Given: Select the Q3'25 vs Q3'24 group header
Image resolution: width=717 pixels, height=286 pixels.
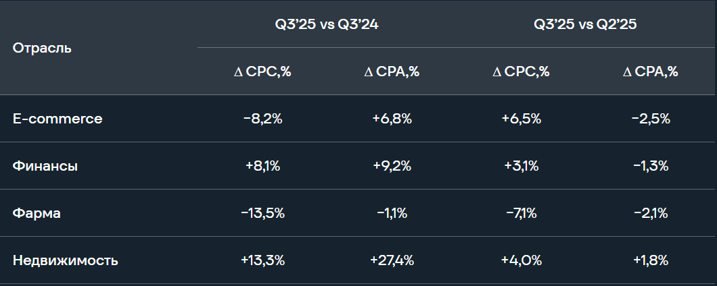Looking at the screenshot, I should tap(325, 24).
